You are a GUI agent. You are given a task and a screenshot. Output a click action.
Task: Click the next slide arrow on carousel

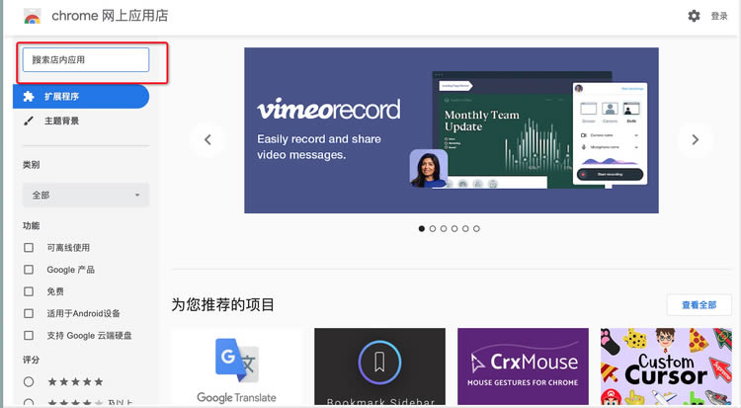[696, 139]
